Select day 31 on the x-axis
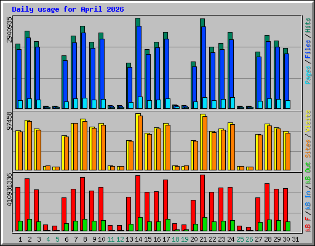Screen dimensions: 315x246 coord(295,239)
